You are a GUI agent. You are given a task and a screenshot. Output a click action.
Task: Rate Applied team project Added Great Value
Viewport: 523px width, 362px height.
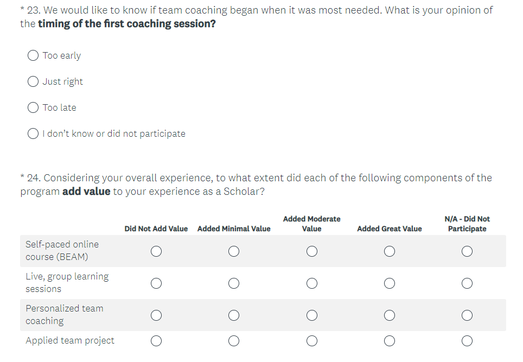coord(390,341)
